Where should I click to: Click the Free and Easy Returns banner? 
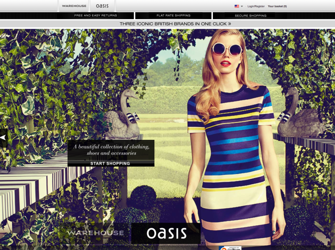96,15
